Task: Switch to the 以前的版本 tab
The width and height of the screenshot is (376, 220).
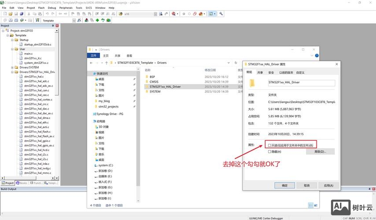Action: (286, 72)
